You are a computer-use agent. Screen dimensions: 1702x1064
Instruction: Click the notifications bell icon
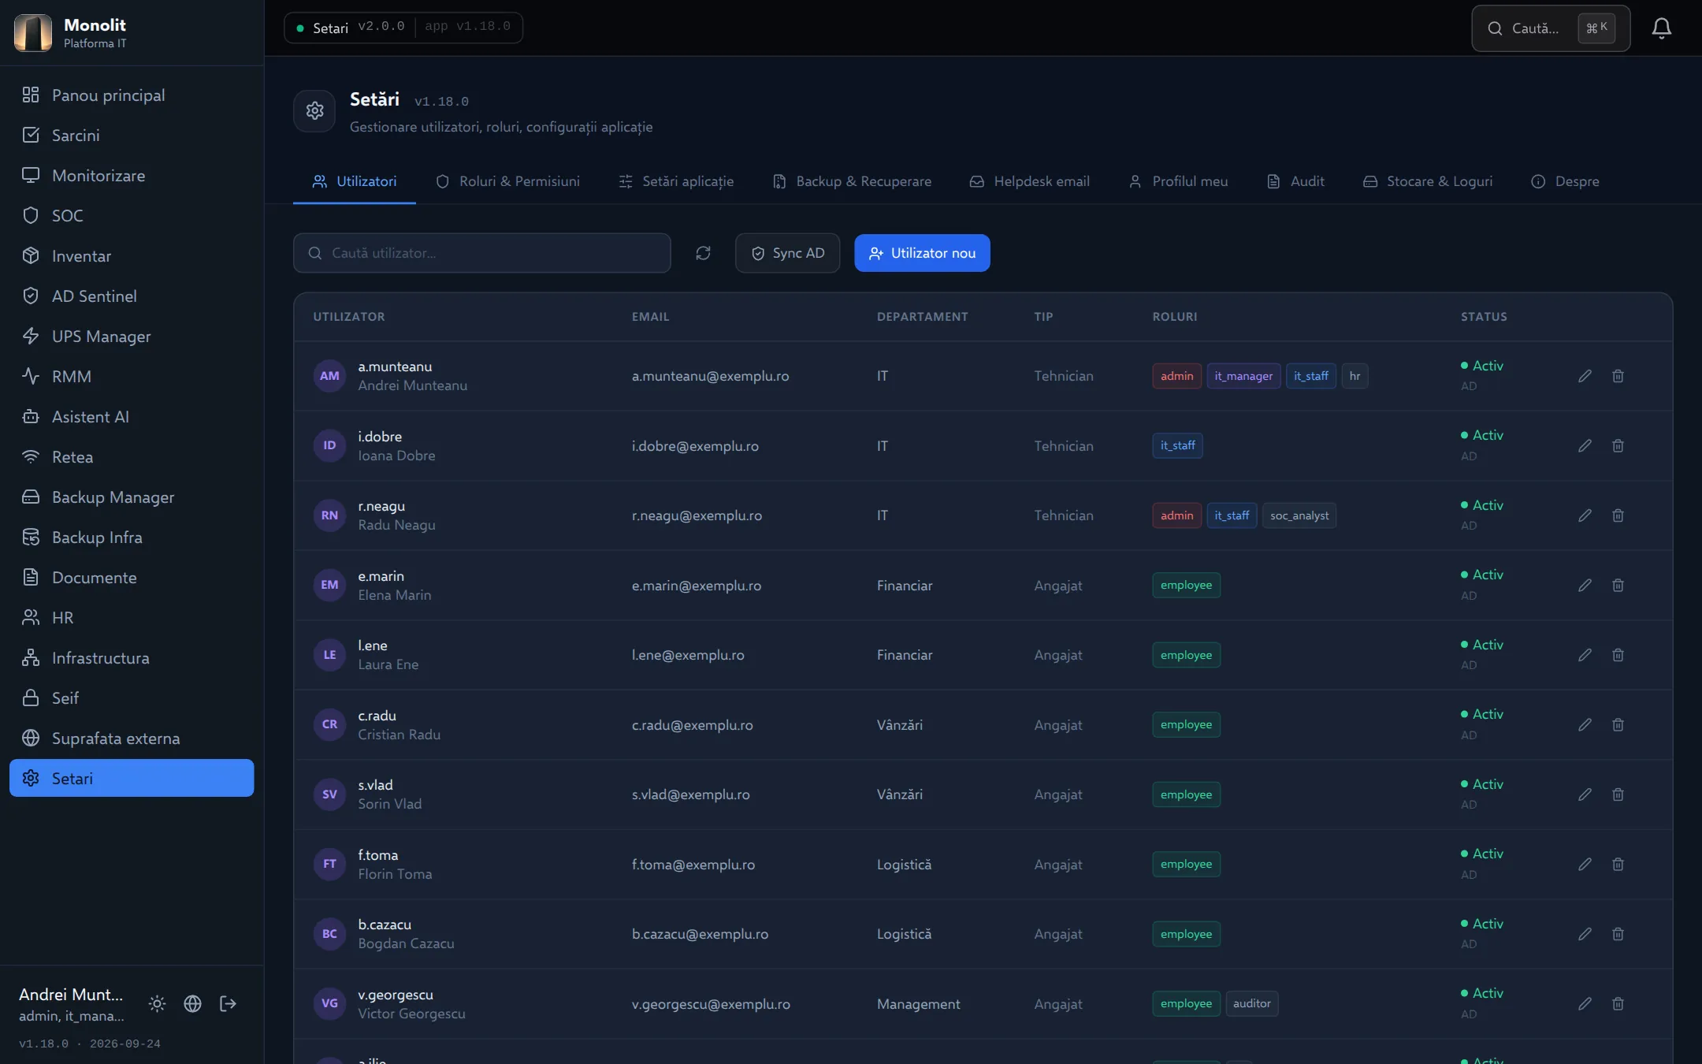point(1661,28)
